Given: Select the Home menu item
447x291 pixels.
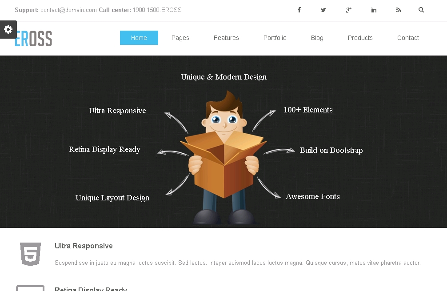Looking at the screenshot, I should point(139,38).
